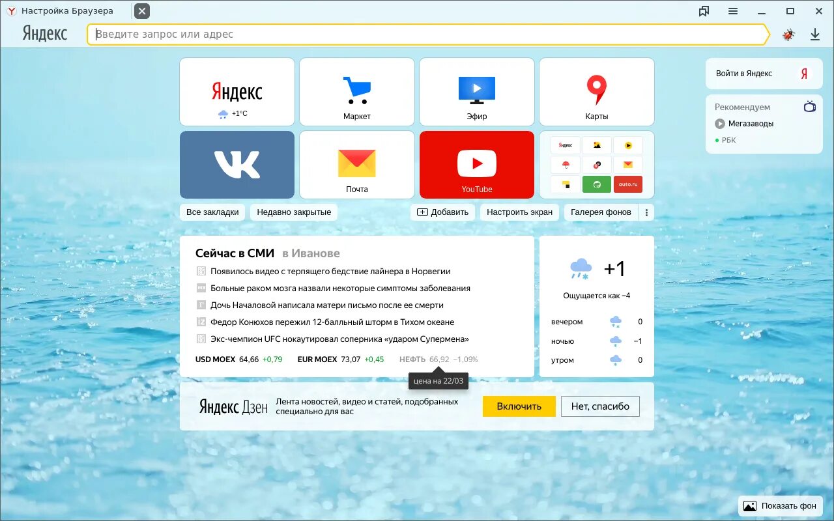Select the Настройка Браузера tab
Image resolution: width=834 pixels, height=521 pixels.
(66, 11)
